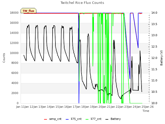Screen dimensions: 165x124
Task: Click the 11.0 tick on Battery axis
Action: pyautogui.click(x=154, y=80)
